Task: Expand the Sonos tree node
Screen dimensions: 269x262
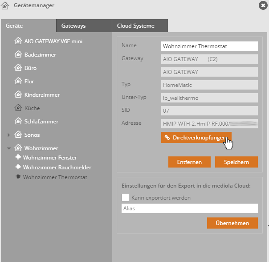Action: point(8,135)
